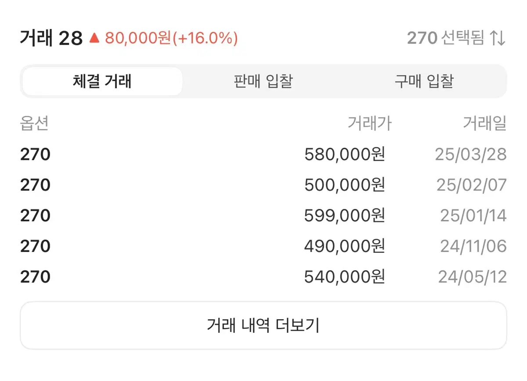
Task: Click the 25/01/14 trade date
Action: [x=473, y=216]
